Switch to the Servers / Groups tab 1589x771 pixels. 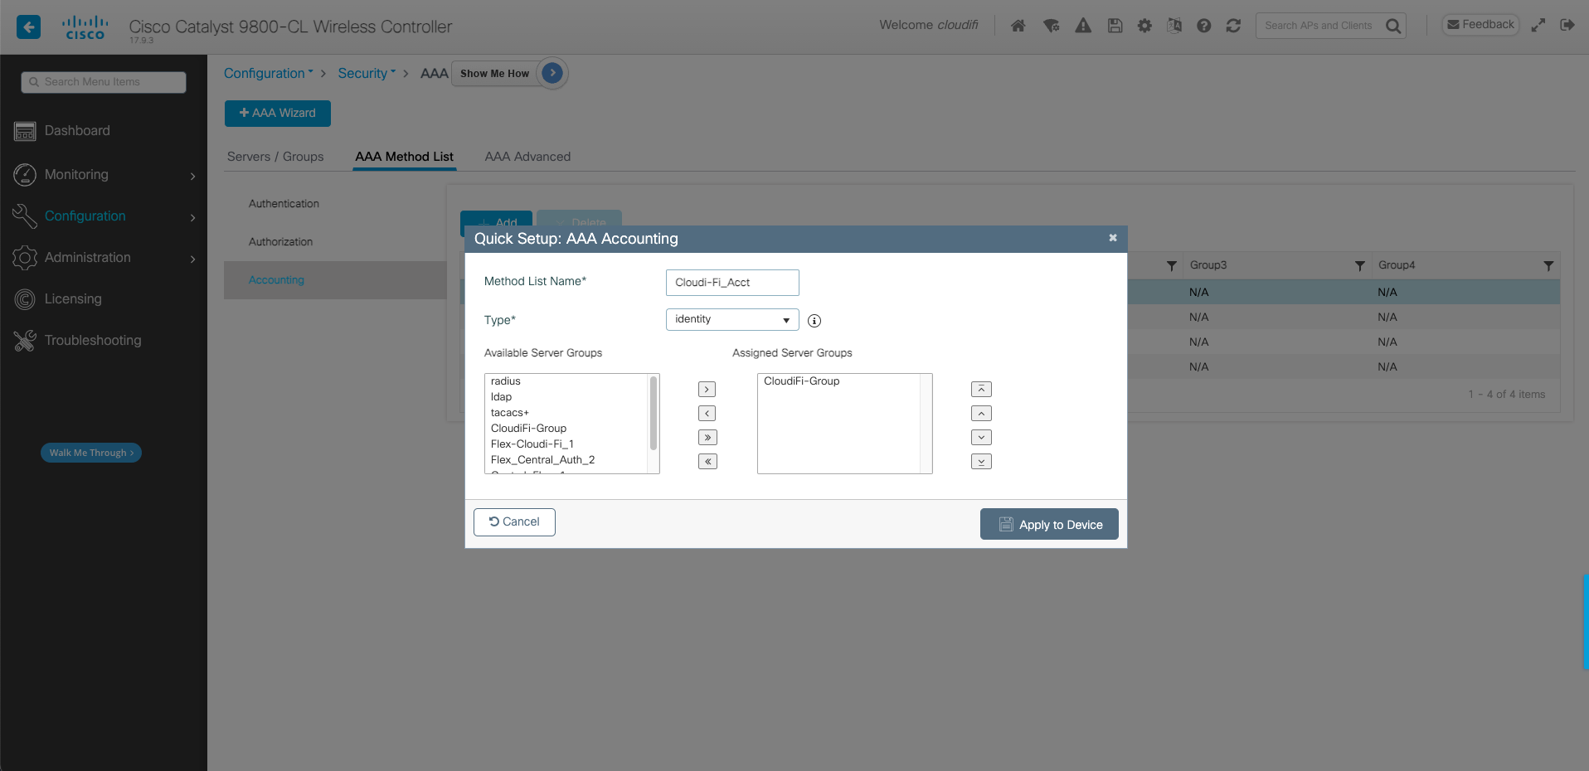tap(275, 157)
